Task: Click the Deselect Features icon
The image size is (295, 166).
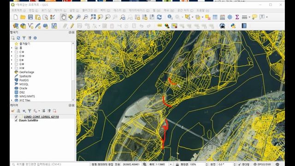Action: (208, 17)
